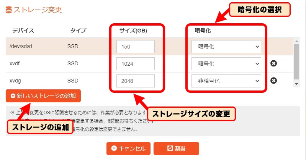Click the scrollbar up arrow
Image resolution: width=306 pixels, height=160 pixels.
tap(297, 41)
